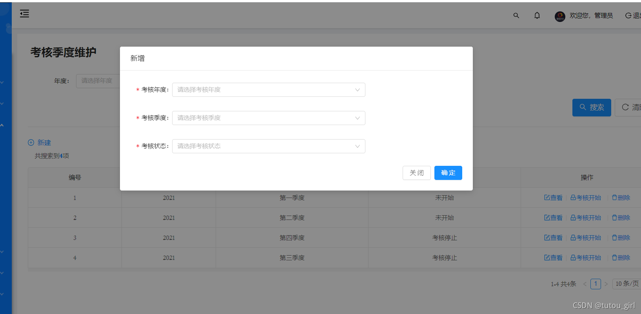The width and height of the screenshot is (641, 314).
Task: Click the 新建 link with plus icon
Action: [39, 143]
